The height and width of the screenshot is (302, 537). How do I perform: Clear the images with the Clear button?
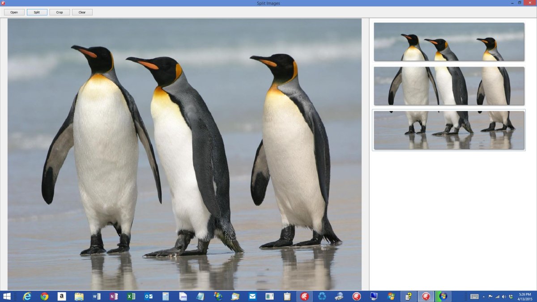[82, 12]
